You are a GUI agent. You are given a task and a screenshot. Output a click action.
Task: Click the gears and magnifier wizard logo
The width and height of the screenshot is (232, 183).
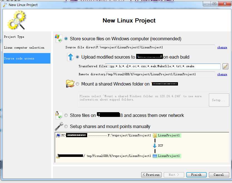pos(17,20)
